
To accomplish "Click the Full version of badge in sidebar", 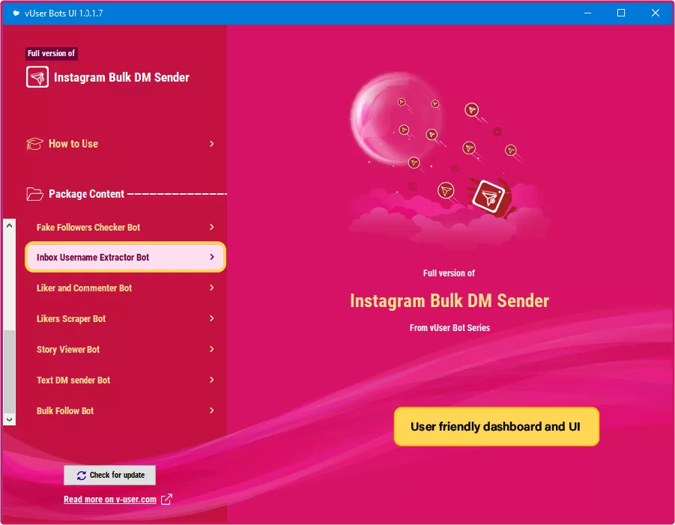I will tap(51, 53).
